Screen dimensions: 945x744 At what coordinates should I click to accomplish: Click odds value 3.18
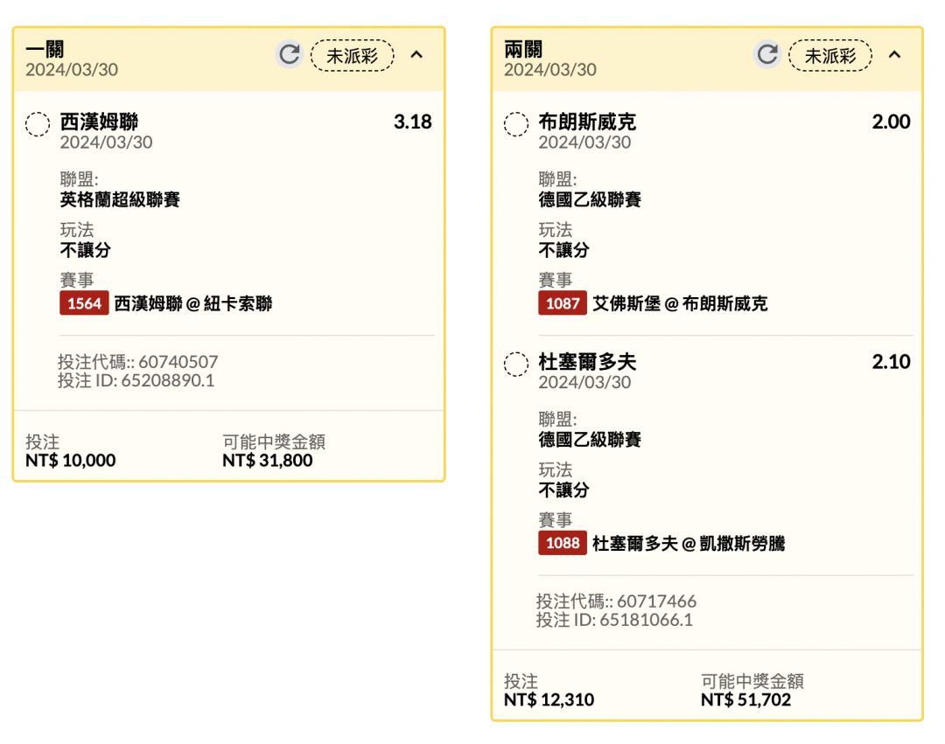pos(413,122)
